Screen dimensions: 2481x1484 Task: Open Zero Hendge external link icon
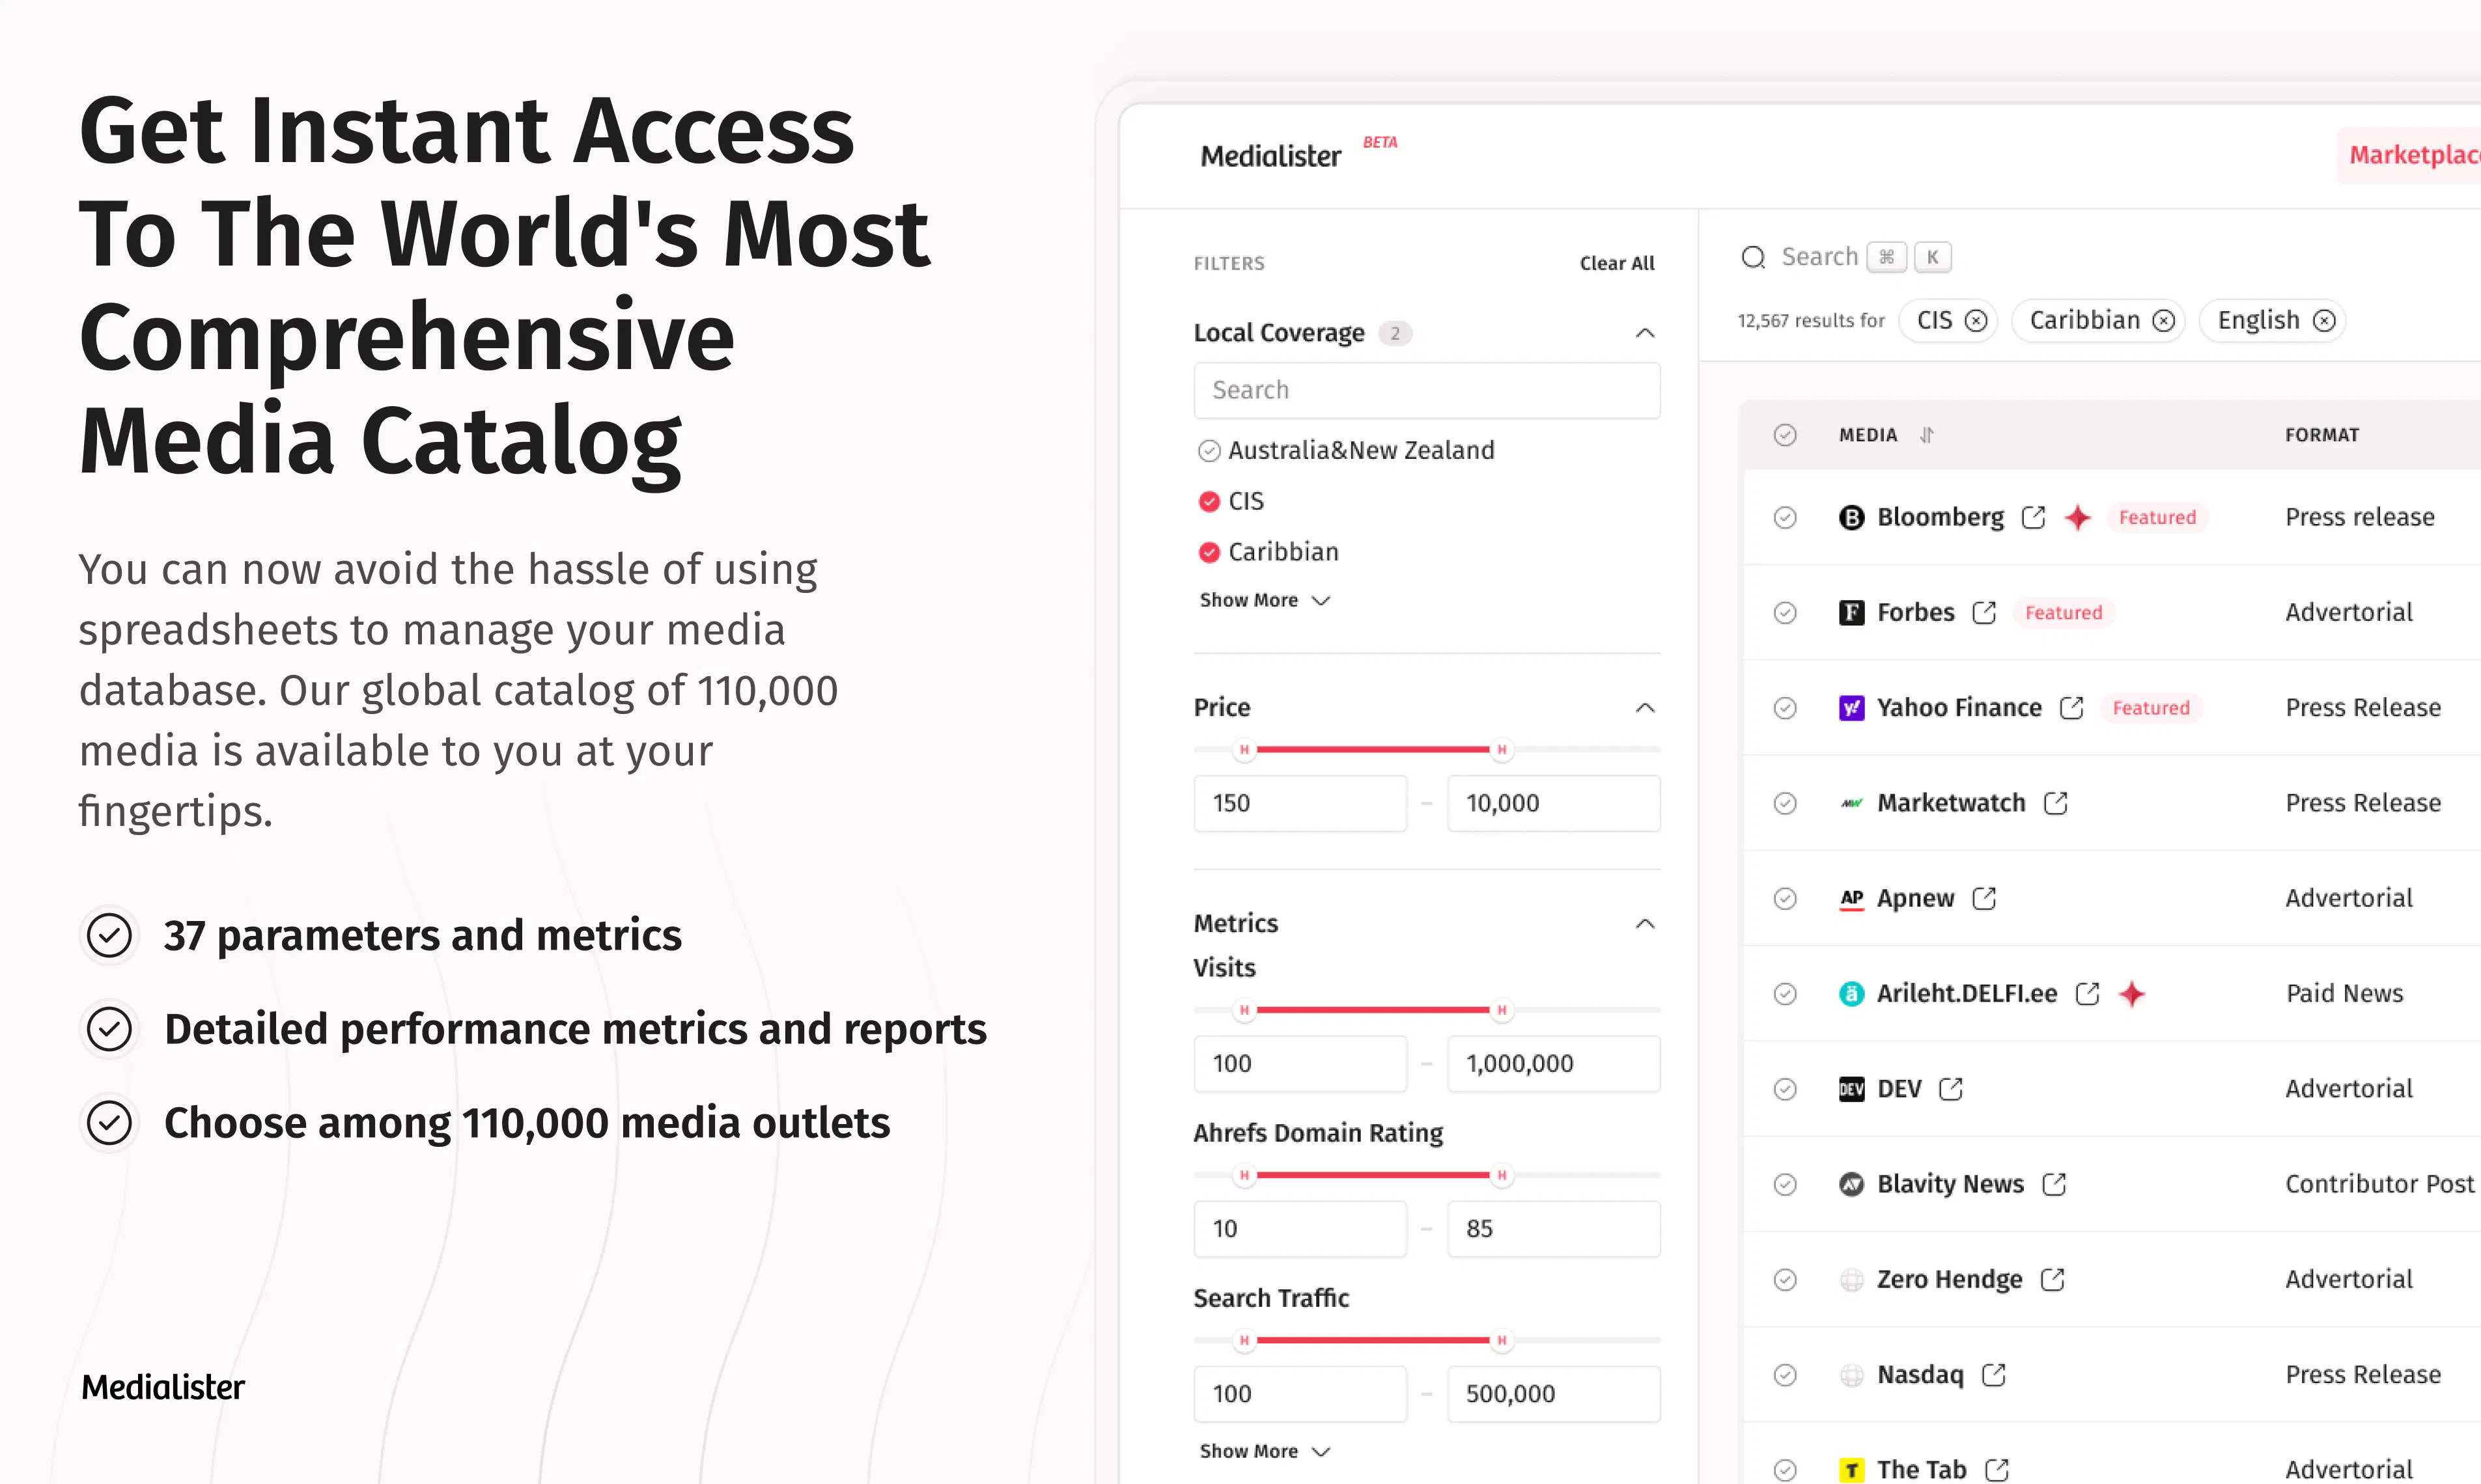tap(2052, 1279)
